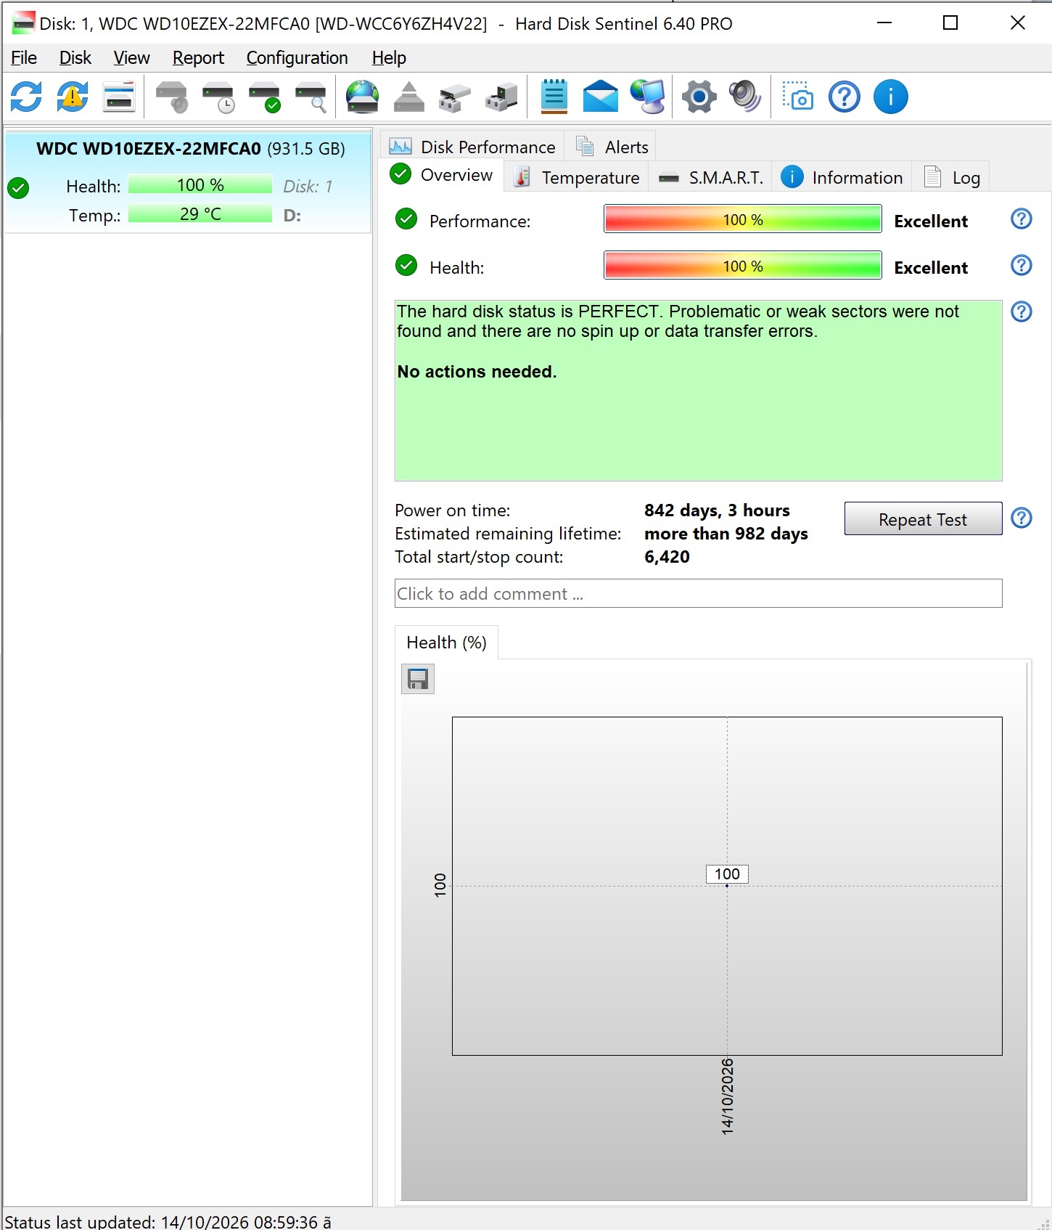Click the eject-shaped gray toolbar icon
The height and width of the screenshot is (1230, 1052).
(408, 97)
